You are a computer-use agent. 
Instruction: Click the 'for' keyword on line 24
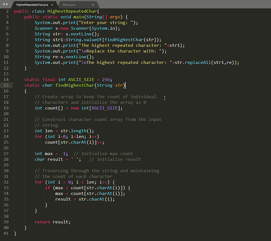coord(38,136)
